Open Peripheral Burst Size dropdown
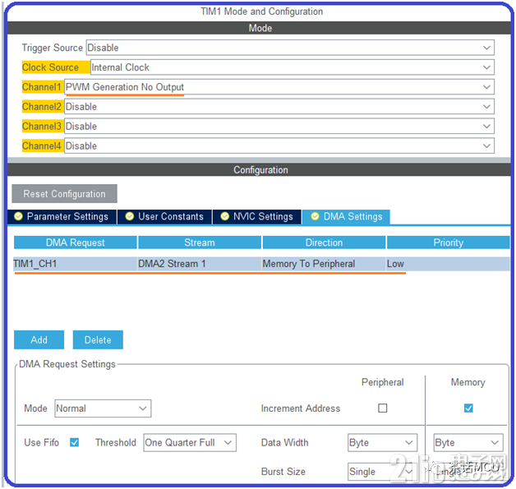The width and height of the screenshot is (516, 489). coord(382,472)
